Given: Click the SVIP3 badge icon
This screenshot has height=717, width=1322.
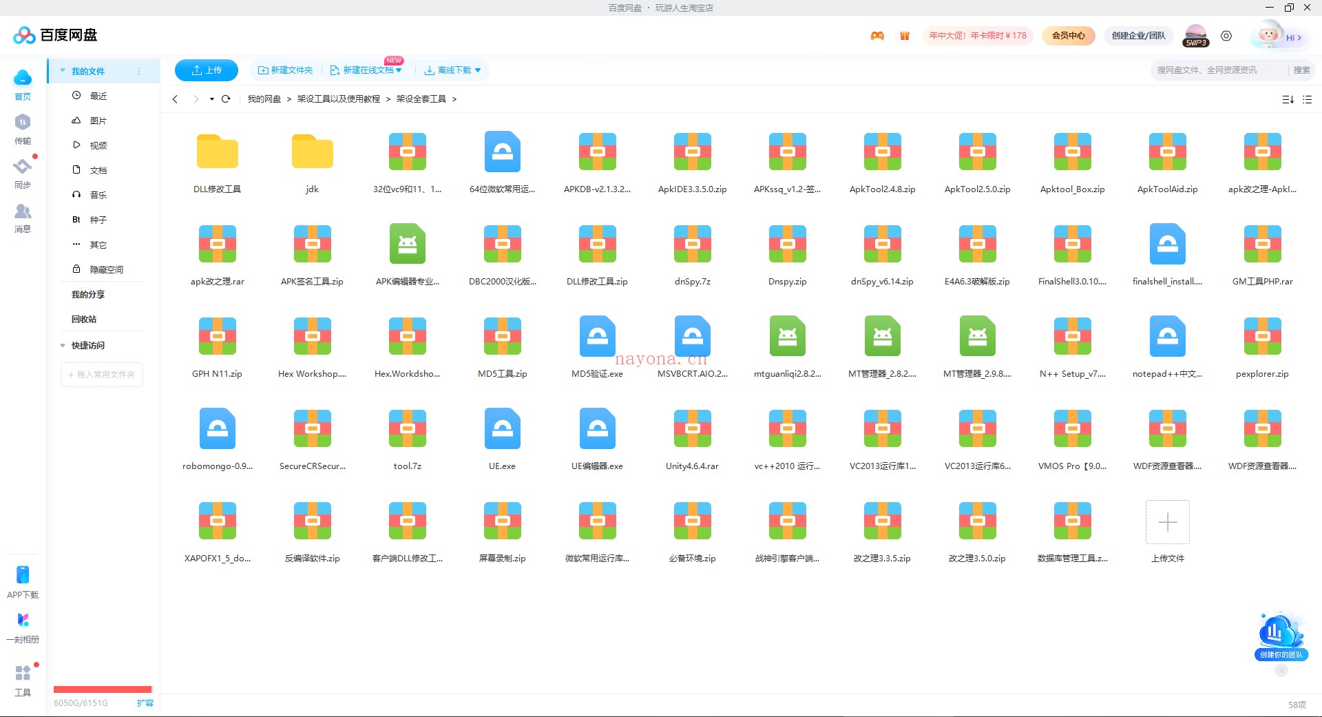Looking at the screenshot, I should (x=1196, y=36).
